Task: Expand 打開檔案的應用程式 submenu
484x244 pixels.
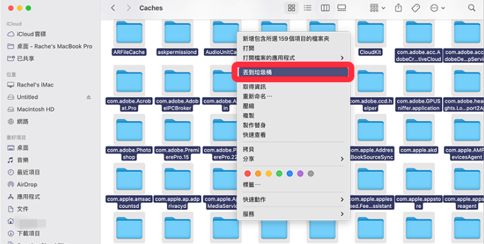Action: pyautogui.click(x=293, y=58)
